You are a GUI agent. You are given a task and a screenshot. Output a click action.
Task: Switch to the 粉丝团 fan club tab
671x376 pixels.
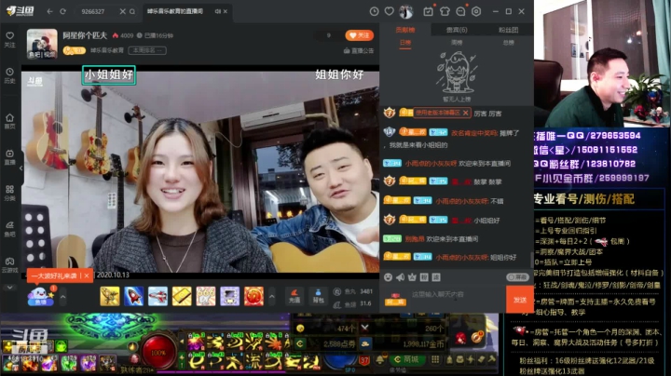tap(509, 30)
